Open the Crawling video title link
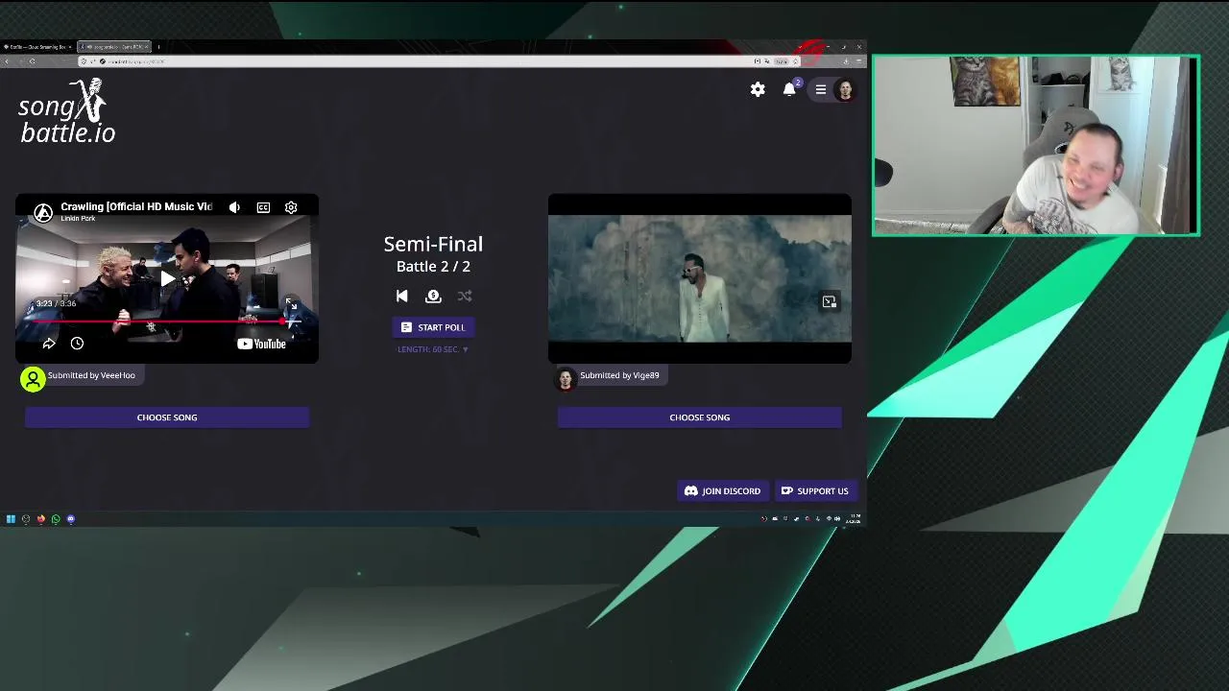 tap(135, 206)
